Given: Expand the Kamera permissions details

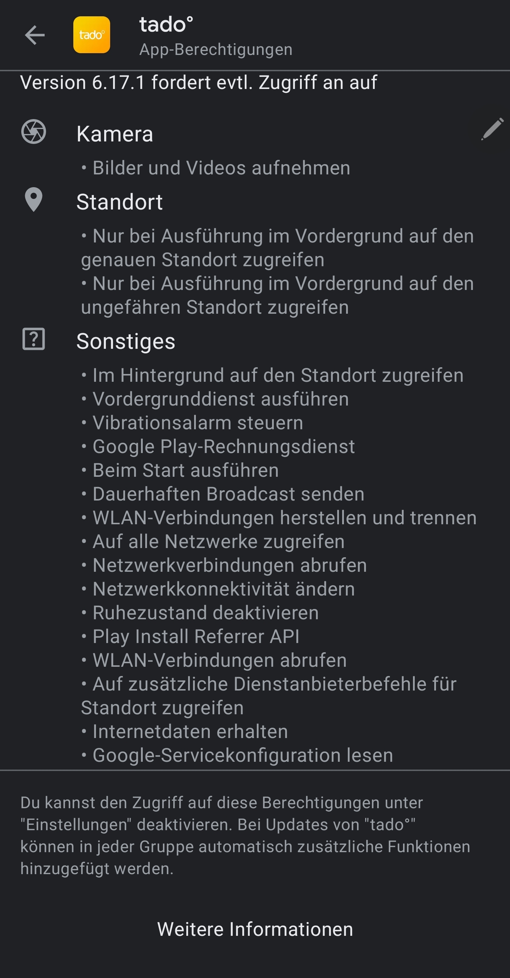Looking at the screenshot, I should click(x=115, y=134).
